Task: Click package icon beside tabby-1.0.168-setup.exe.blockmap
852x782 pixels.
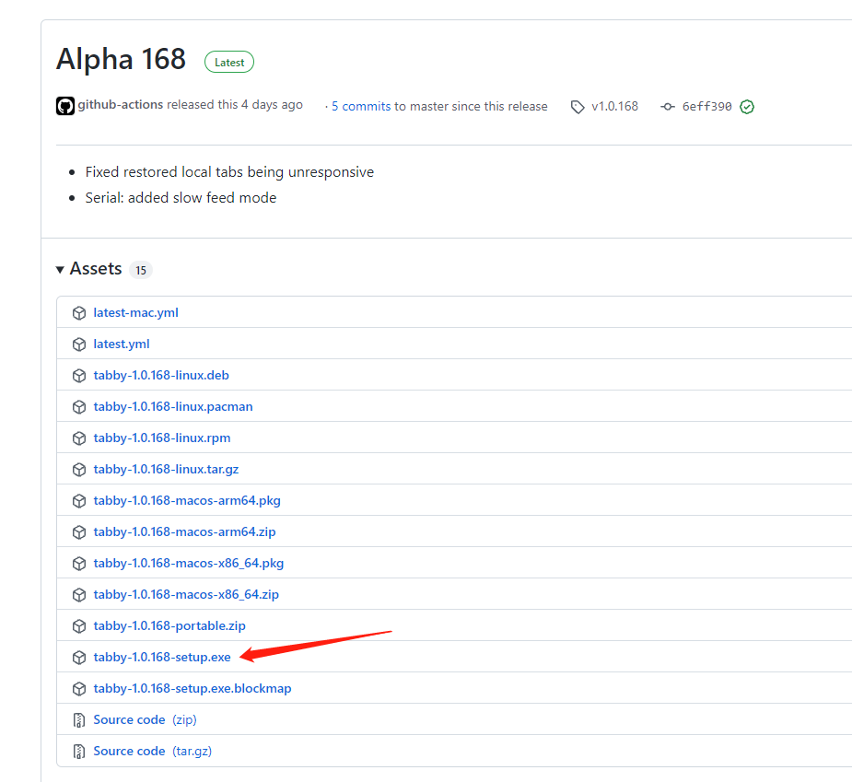Action: (x=79, y=689)
